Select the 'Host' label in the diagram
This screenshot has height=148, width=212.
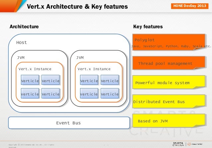(22, 43)
